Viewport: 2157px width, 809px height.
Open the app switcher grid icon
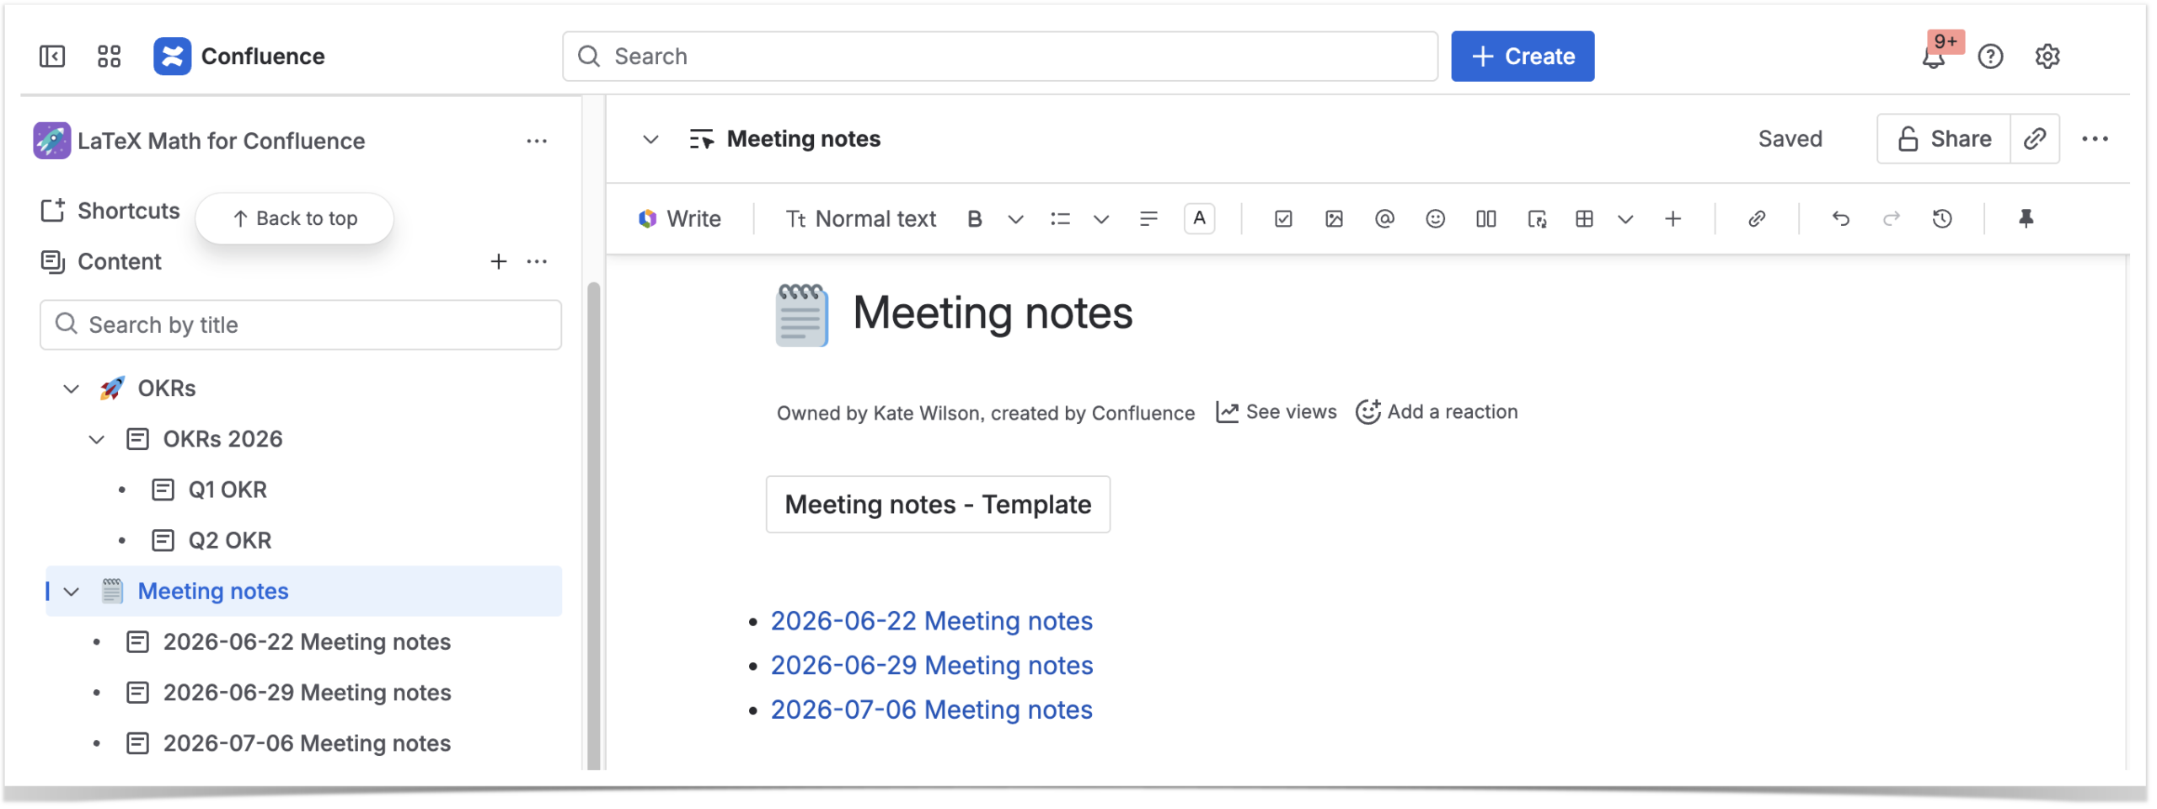109,56
